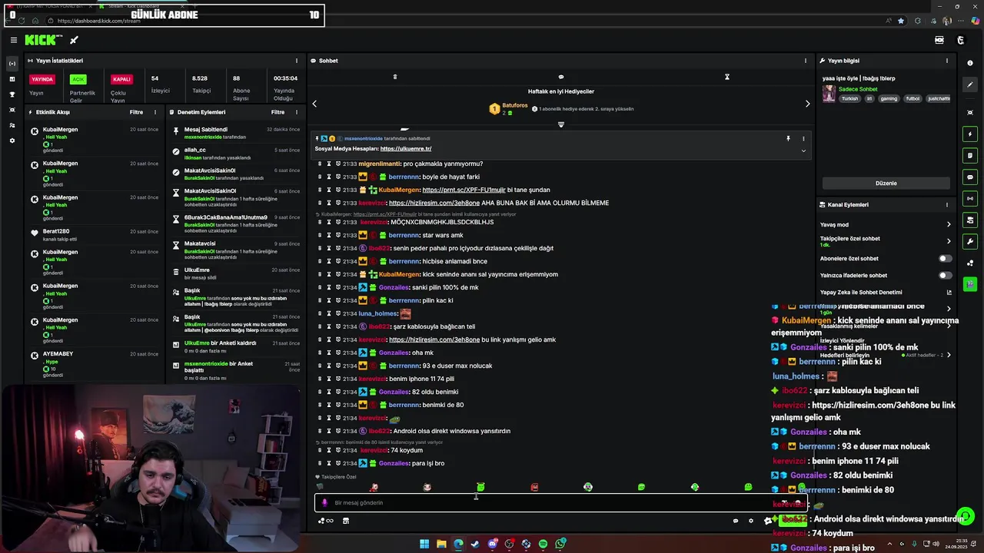
Task: Open options menu for Yayın İstatistikleri panel
Action: 297,61
